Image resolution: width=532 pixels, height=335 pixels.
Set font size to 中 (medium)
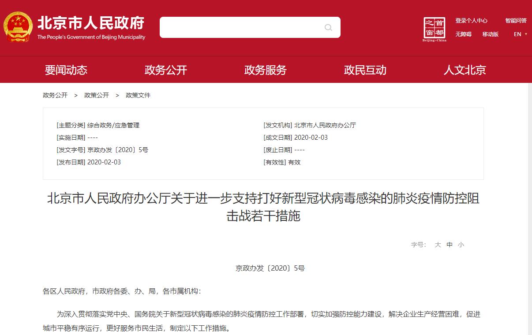point(450,245)
